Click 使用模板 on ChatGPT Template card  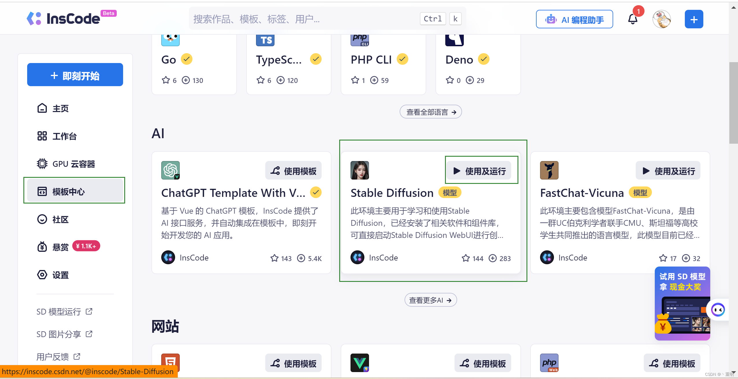tap(293, 171)
